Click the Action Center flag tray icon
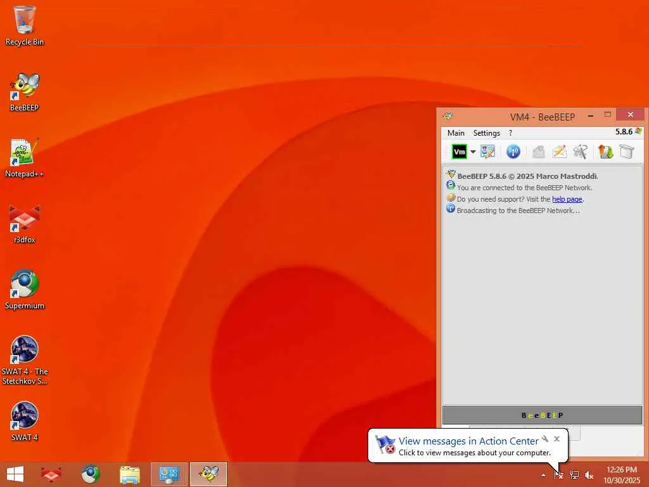The width and height of the screenshot is (649, 487). [559, 475]
